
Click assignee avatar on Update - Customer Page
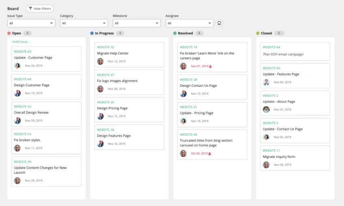[17, 66]
